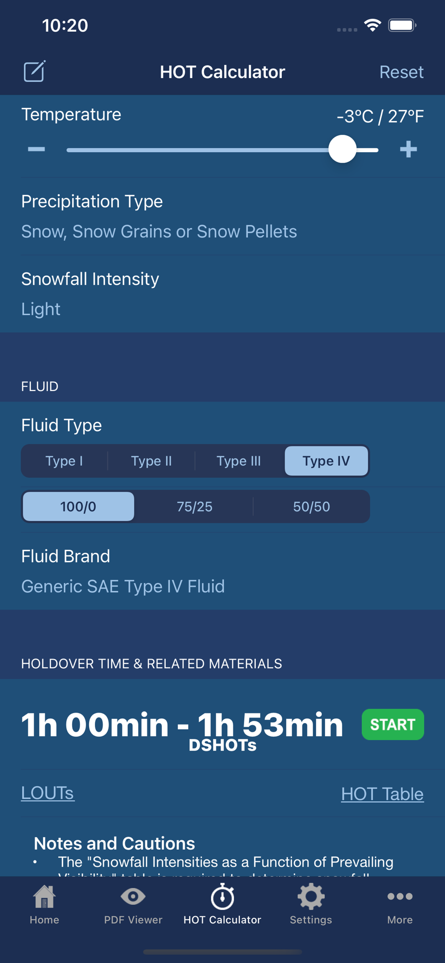Open the PDF Viewer eye icon

(133, 896)
